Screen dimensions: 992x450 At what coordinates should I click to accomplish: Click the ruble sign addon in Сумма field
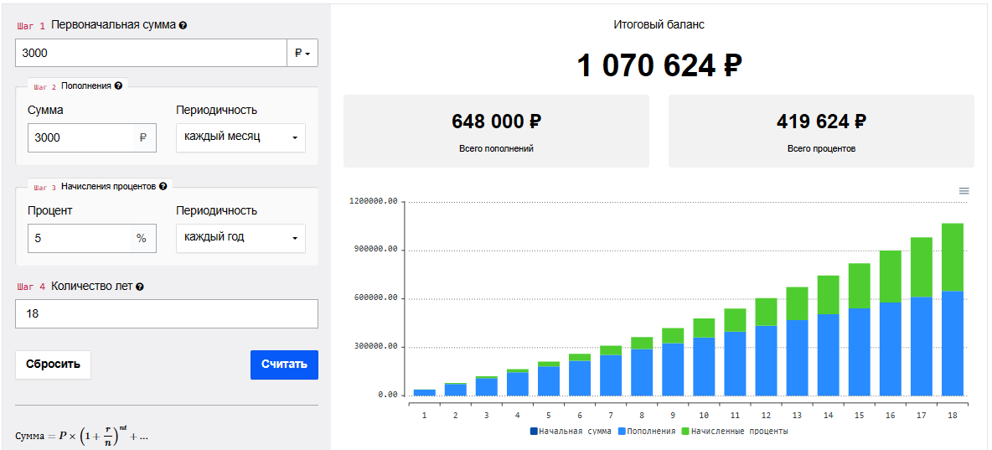143,137
